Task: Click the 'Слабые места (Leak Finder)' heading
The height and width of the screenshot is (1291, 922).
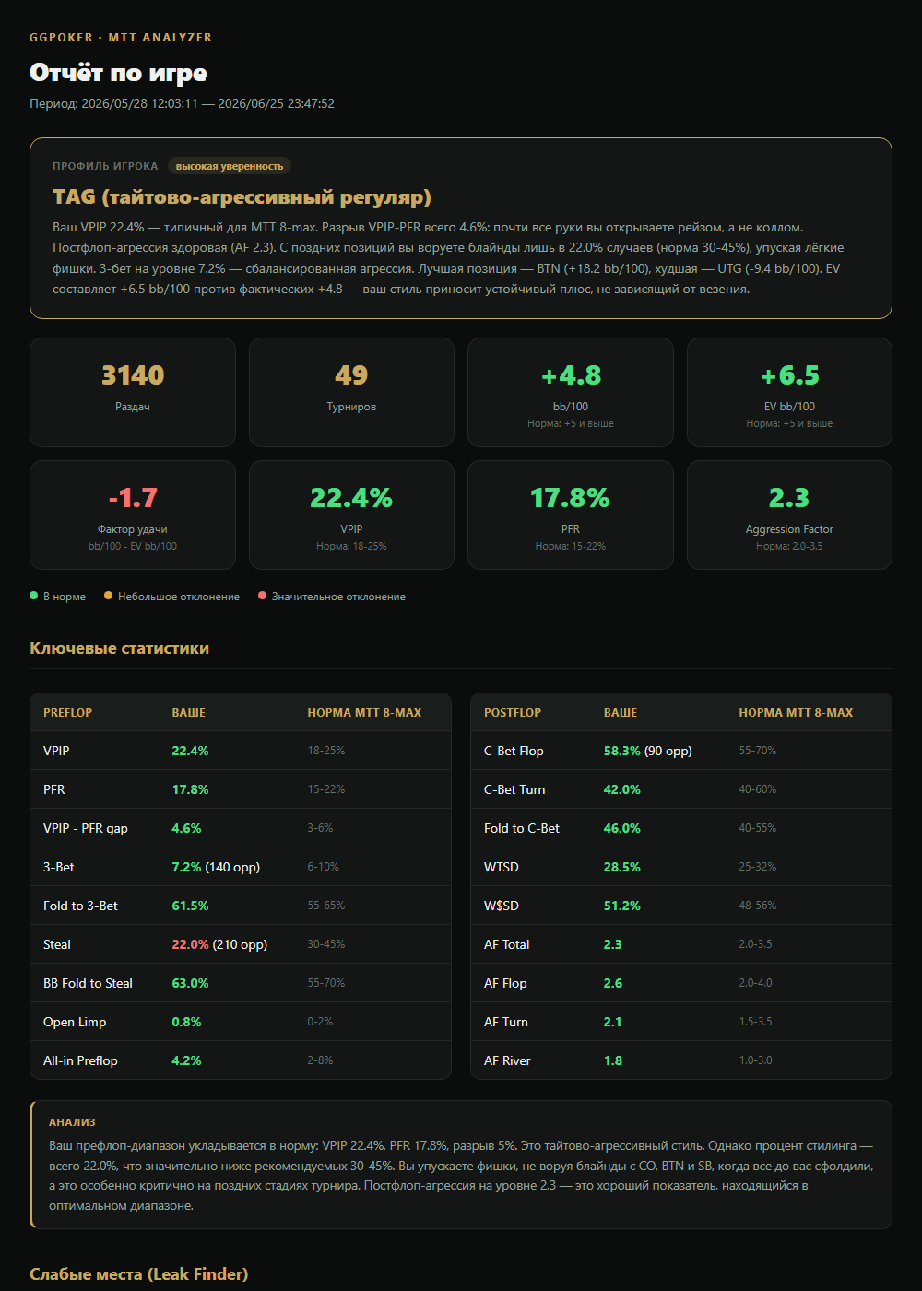Action: point(138,1273)
